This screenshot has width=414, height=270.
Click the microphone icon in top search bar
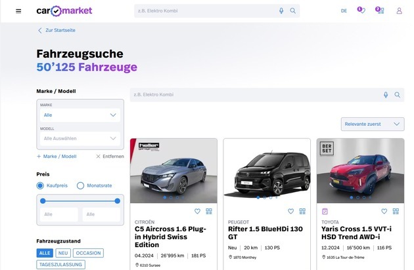[x=281, y=11]
